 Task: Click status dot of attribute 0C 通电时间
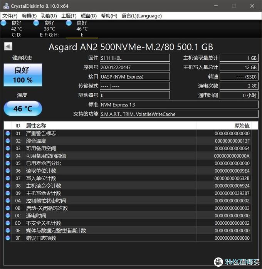click(x=8, y=215)
